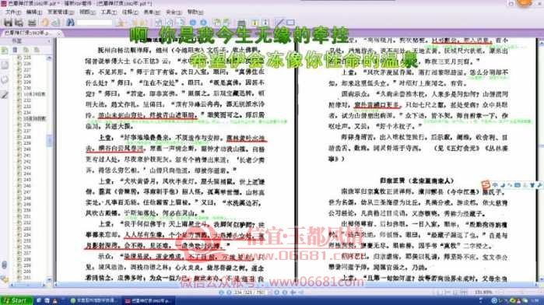Go to previous page via status bar
This screenshot has height=305, width=544.
point(229,293)
